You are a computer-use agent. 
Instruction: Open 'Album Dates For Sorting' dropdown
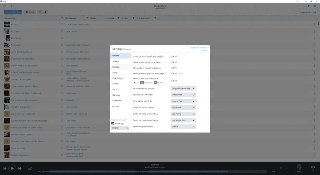pyautogui.click(x=183, y=88)
